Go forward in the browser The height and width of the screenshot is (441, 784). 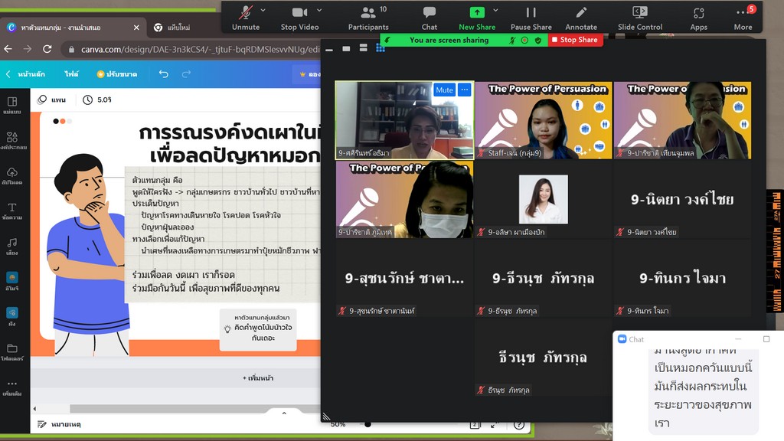coord(28,49)
